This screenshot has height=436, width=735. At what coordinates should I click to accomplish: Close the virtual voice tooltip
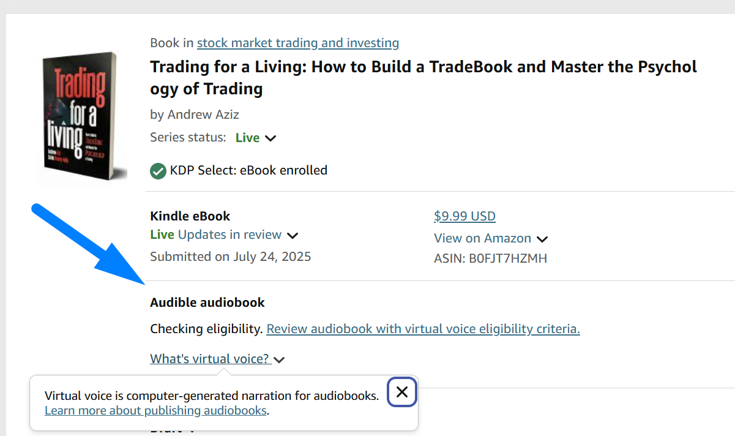click(401, 392)
